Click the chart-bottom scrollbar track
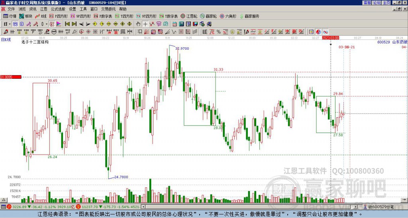Viewport: 408px width, 218px height. pyautogui.click(x=249, y=207)
